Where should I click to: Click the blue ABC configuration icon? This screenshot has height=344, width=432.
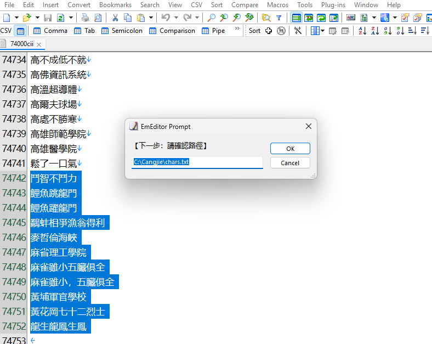[x=385, y=18]
